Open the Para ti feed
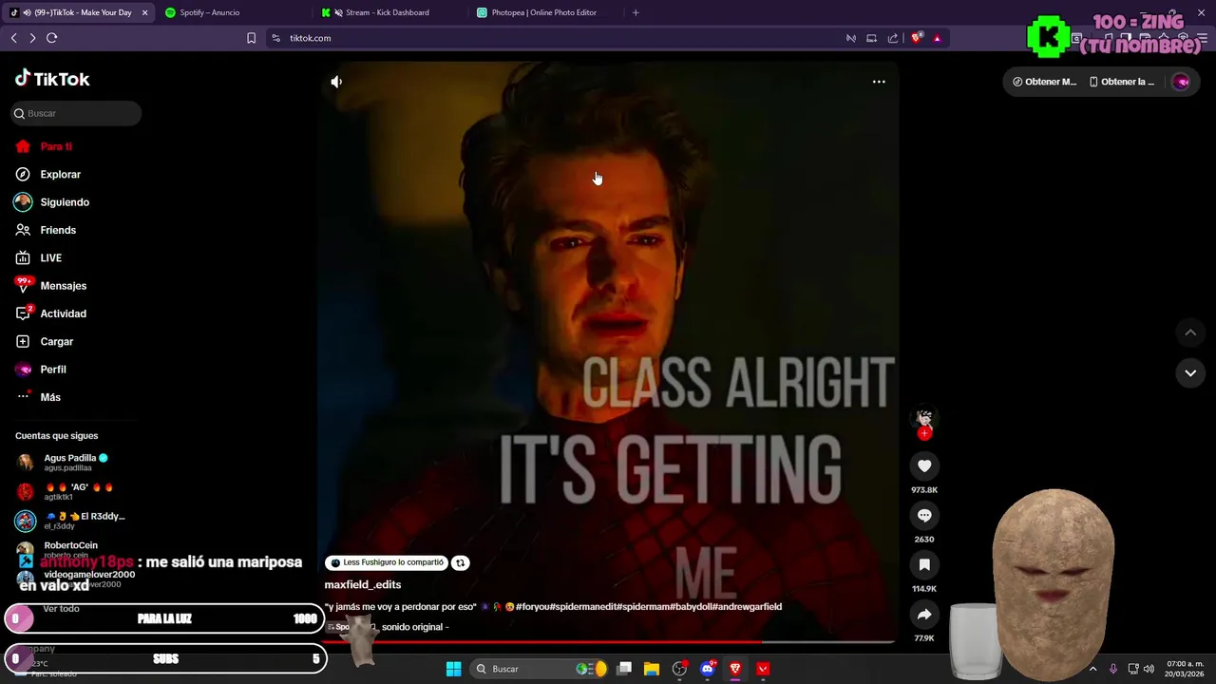This screenshot has height=684, width=1216. (56, 146)
